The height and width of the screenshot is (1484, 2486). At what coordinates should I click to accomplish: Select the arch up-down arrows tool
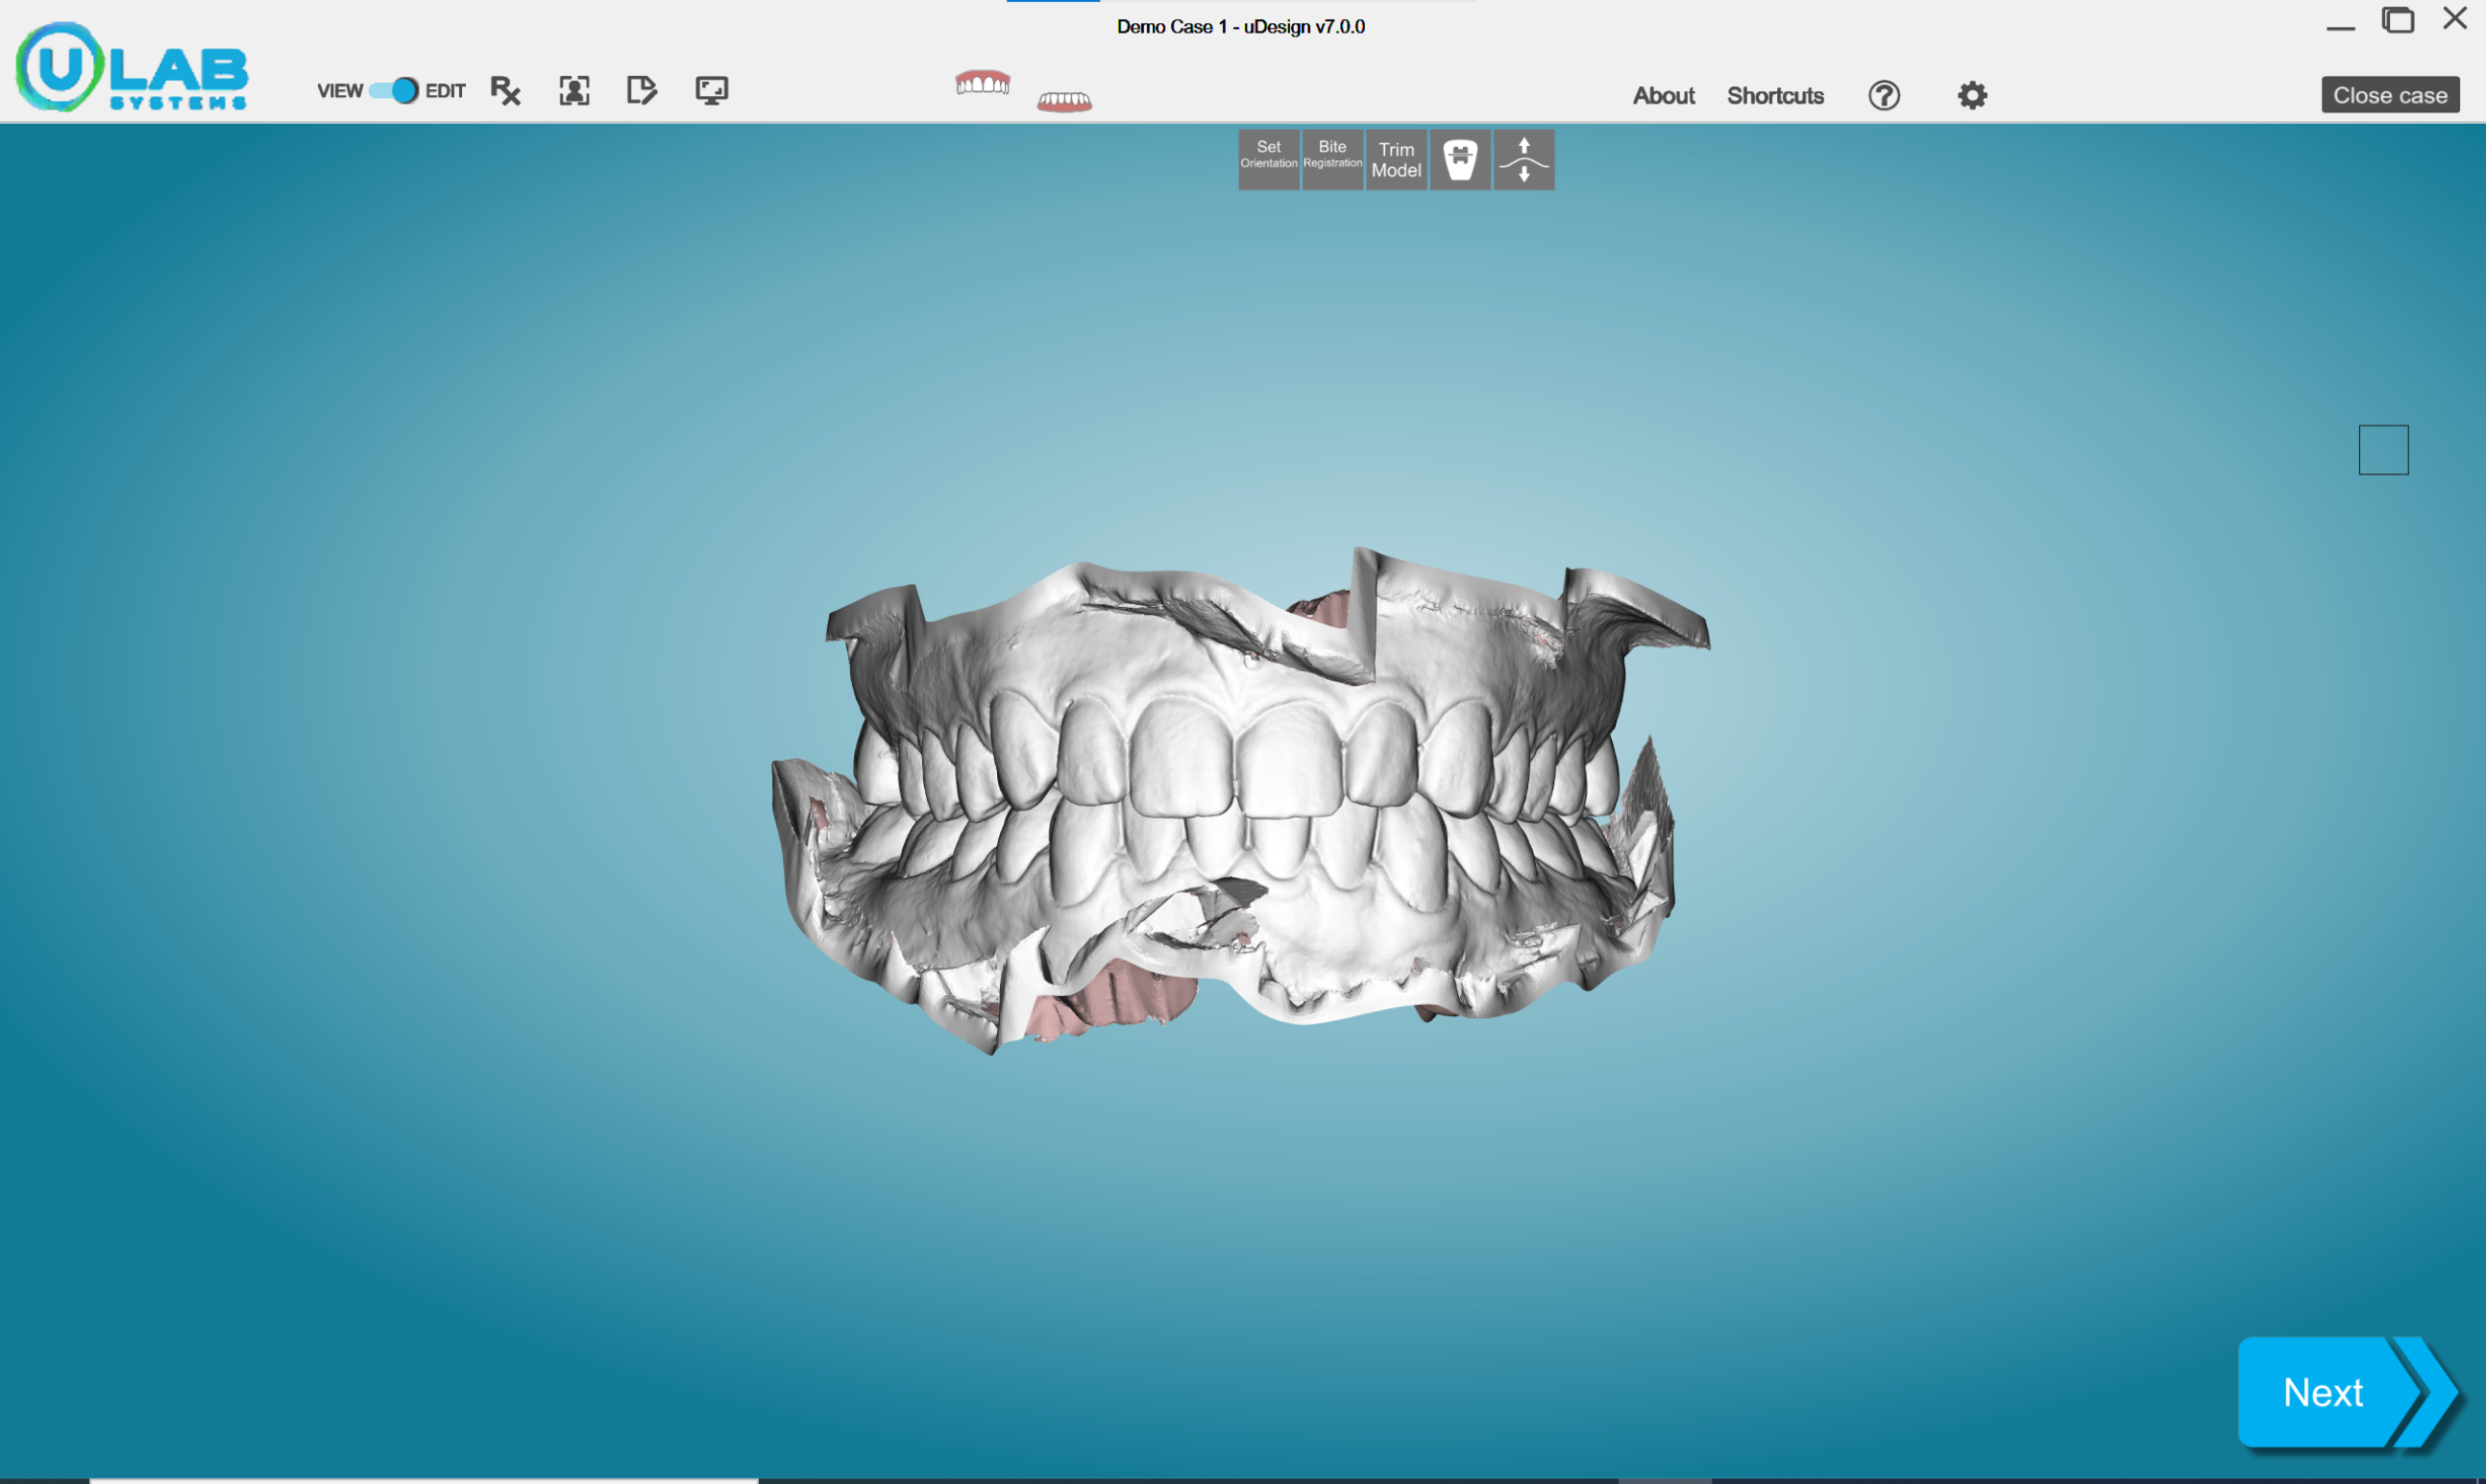point(1524,159)
